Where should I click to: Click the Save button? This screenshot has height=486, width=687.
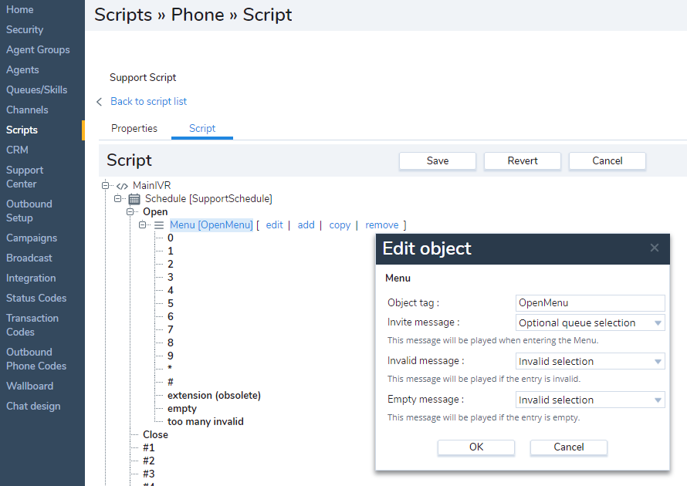437,160
